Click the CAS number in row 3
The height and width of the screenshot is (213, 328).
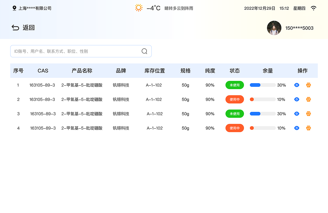(43, 114)
